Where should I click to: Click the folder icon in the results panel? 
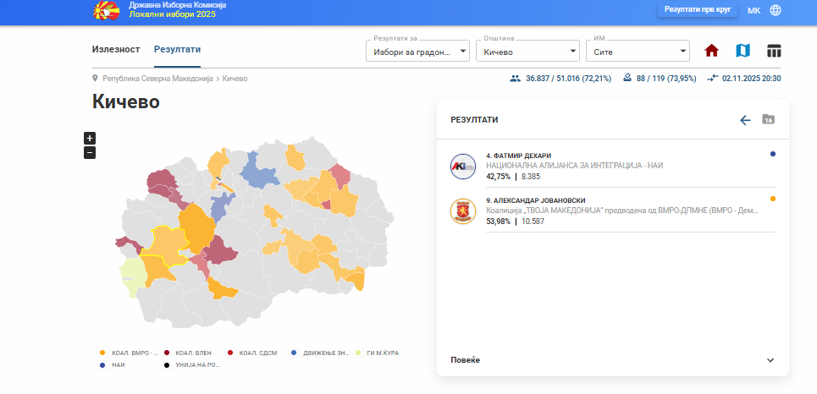tap(768, 120)
